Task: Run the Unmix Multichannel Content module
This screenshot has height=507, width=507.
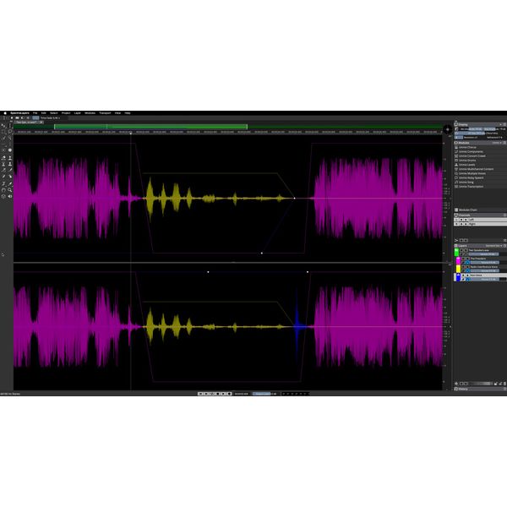Action: click(x=476, y=169)
